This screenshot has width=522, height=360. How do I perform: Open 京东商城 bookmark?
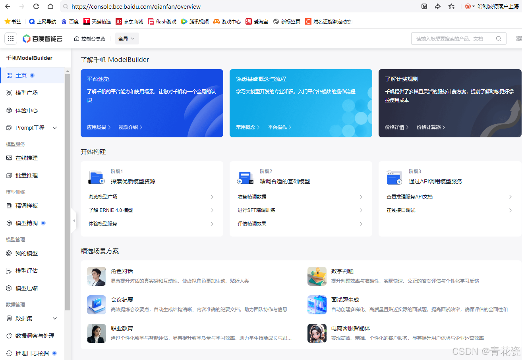[x=130, y=21]
